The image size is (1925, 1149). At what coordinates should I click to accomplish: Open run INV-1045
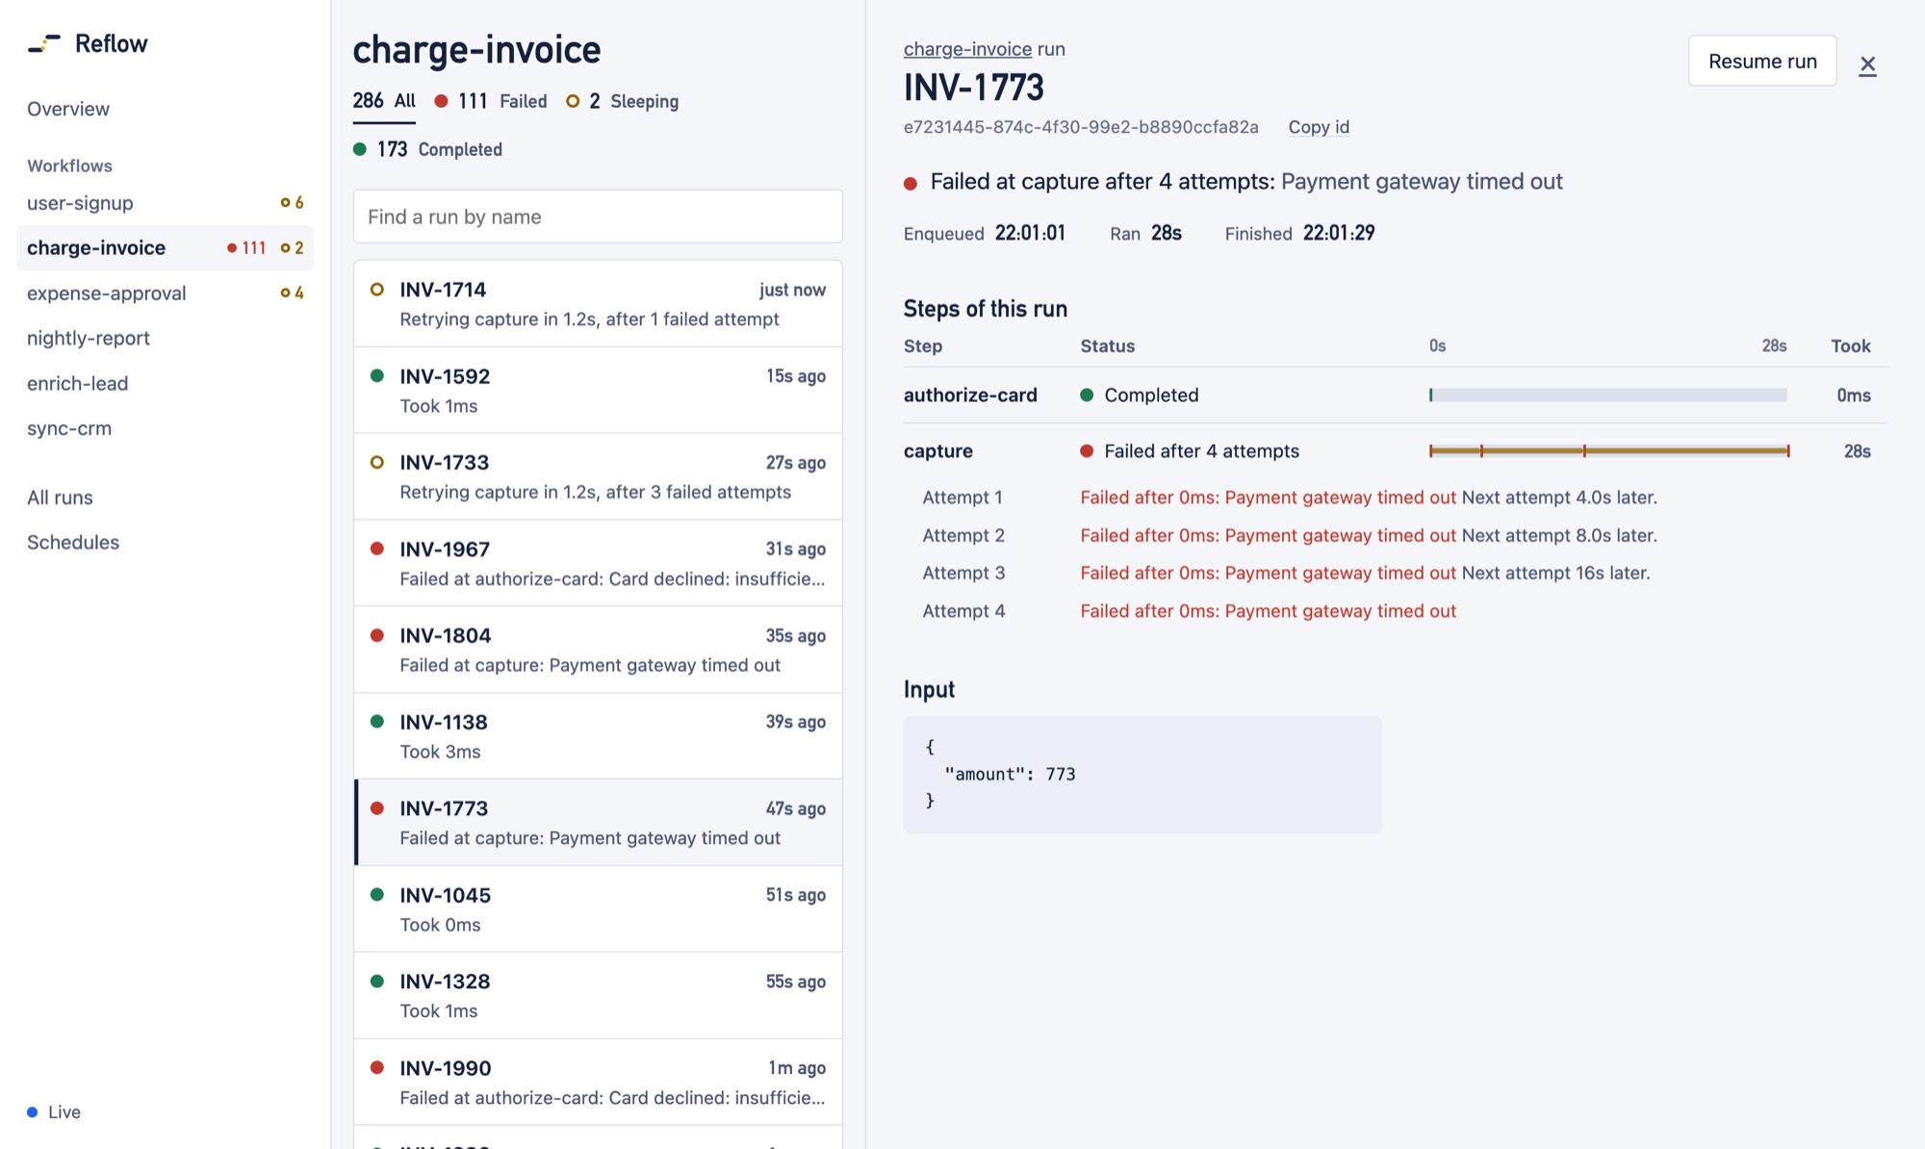click(598, 909)
